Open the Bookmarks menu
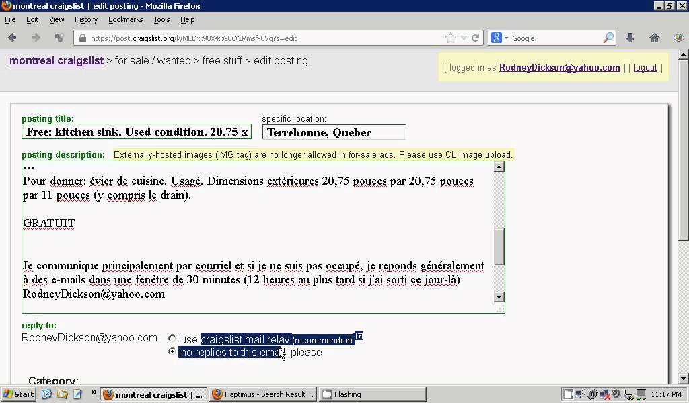689x403 pixels. [x=125, y=19]
